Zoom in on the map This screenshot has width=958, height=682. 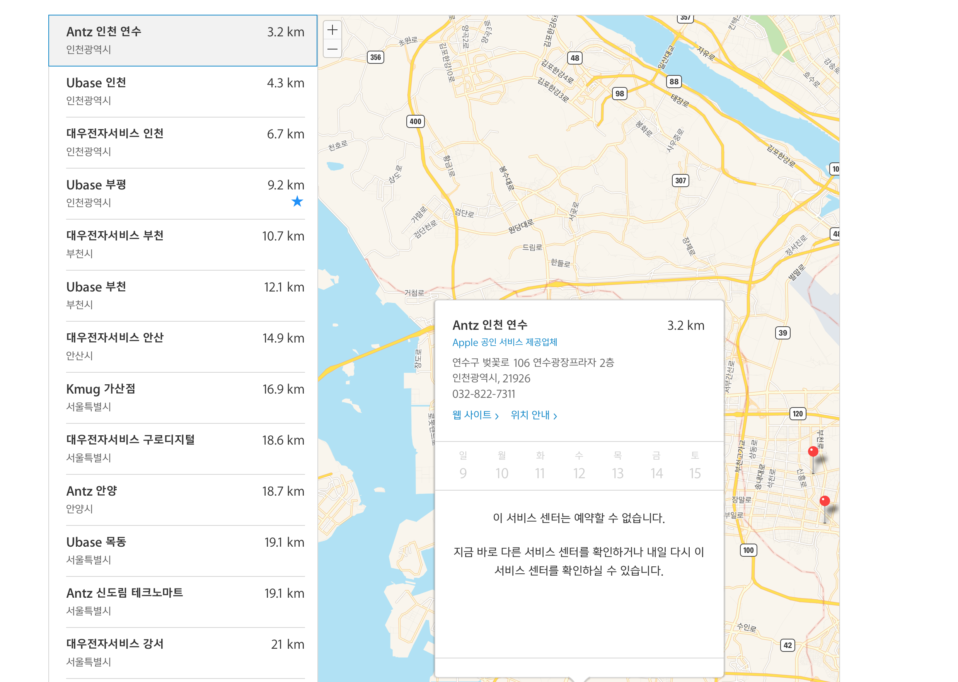point(332,30)
